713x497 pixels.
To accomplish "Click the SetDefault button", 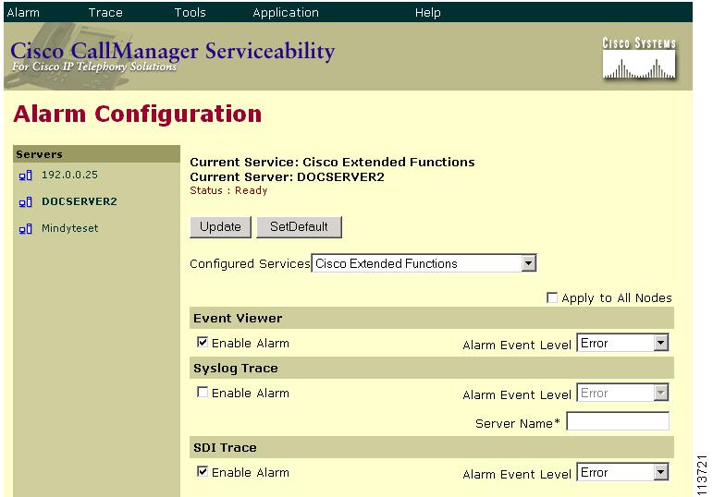I will click(x=299, y=226).
